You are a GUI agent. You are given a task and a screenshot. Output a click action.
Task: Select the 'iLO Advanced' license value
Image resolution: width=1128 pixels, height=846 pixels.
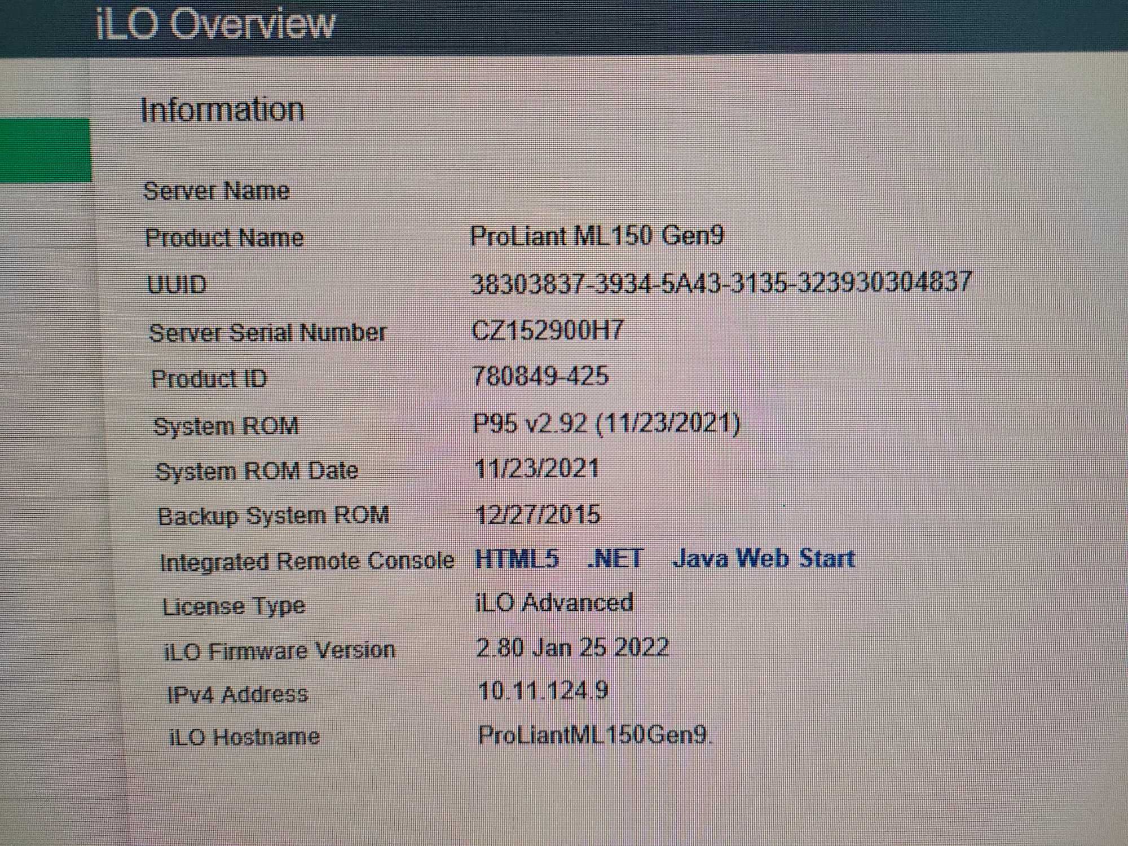point(554,603)
